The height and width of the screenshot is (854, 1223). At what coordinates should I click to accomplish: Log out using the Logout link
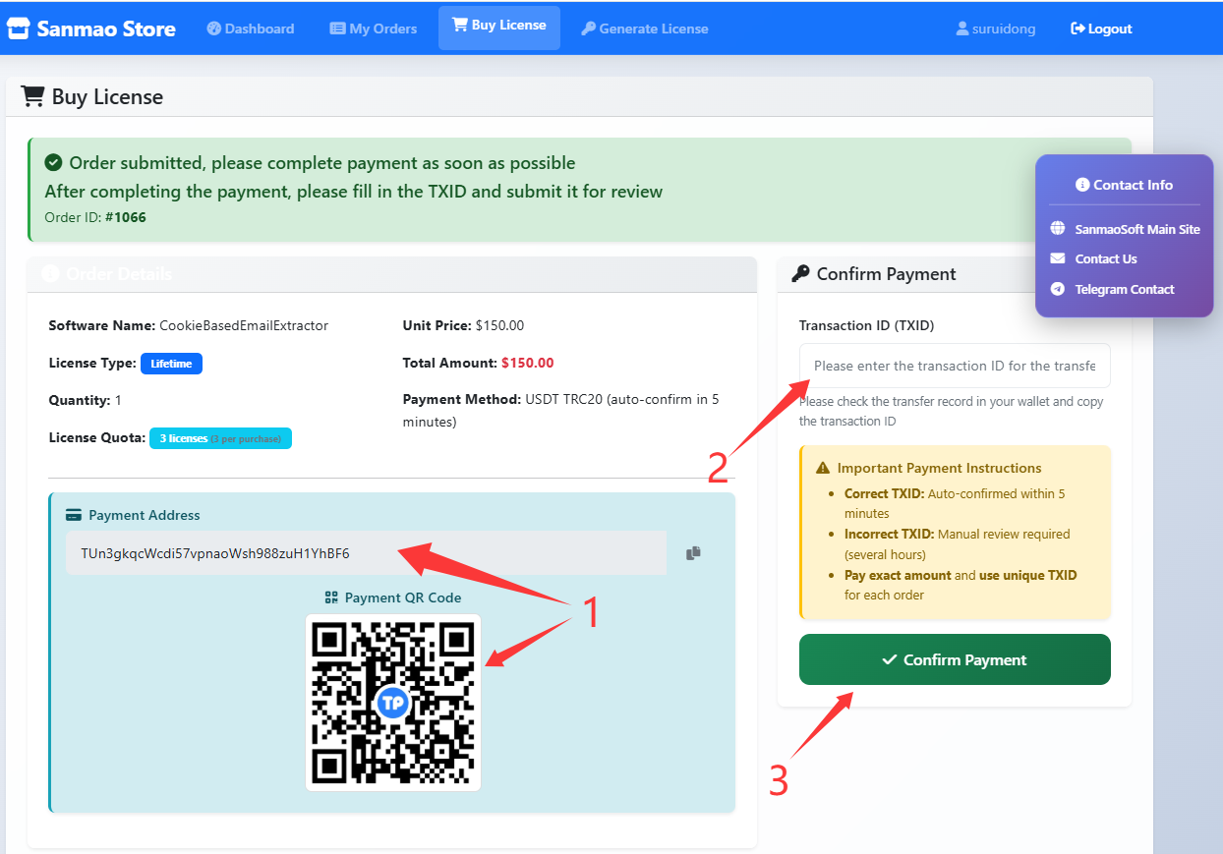click(x=1101, y=28)
